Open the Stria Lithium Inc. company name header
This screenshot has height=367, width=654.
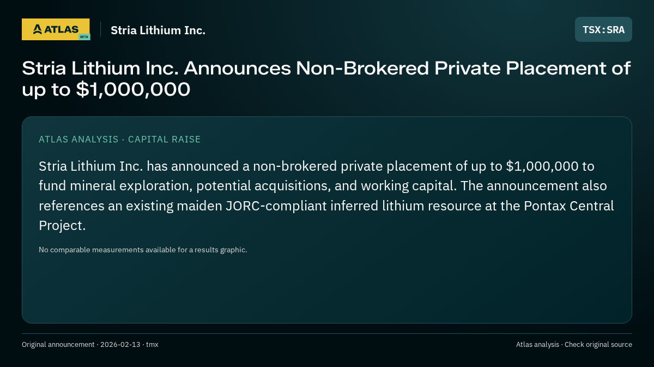pyautogui.click(x=158, y=30)
